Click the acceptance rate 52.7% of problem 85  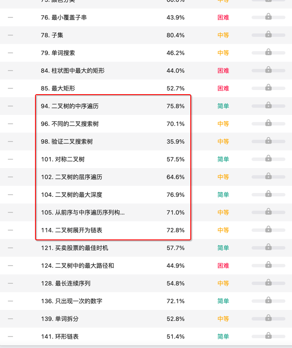(176, 88)
